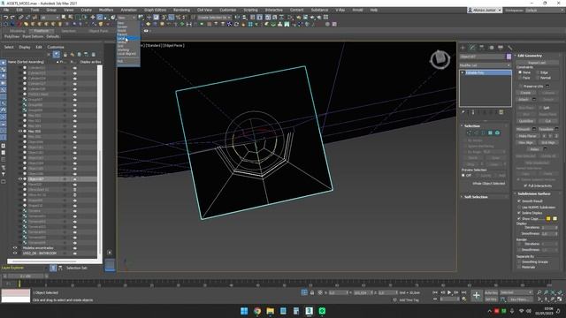Toggle the Use NURMS Subdivision checkbox
This screenshot has height=318, width=566.
pos(519,208)
